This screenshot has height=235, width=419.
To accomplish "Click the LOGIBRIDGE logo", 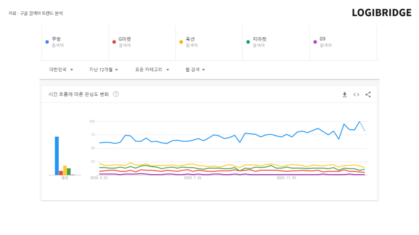I will coord(381,13).
